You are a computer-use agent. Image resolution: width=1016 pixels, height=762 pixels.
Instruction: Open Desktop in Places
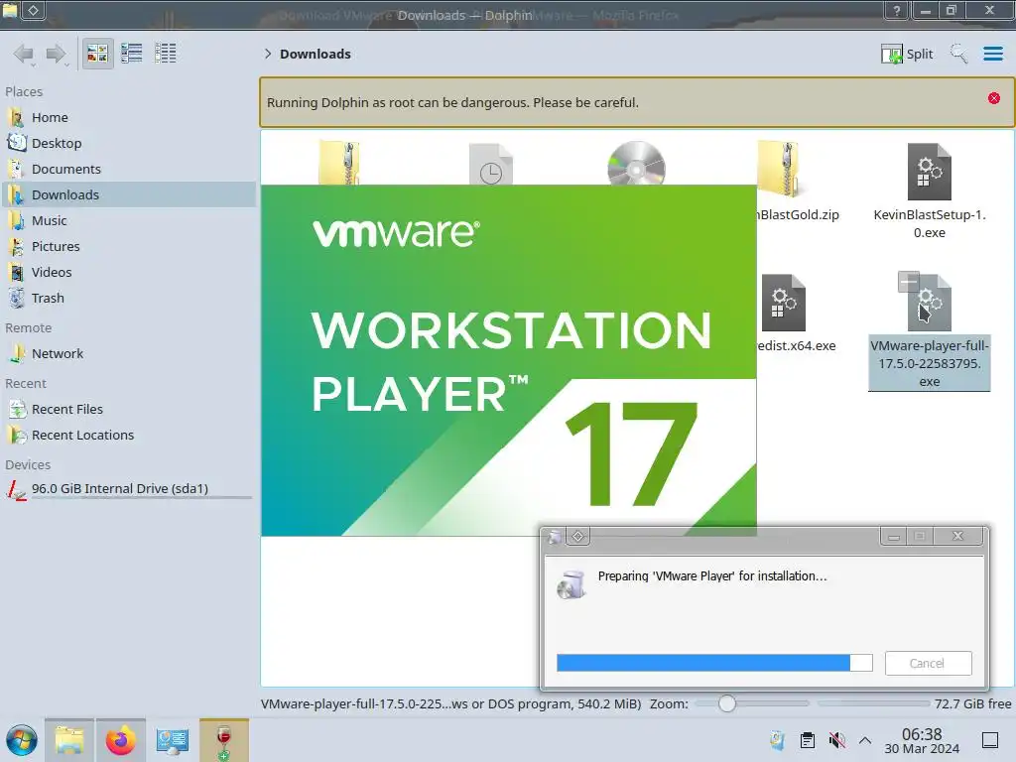click(x=130, y=143)
